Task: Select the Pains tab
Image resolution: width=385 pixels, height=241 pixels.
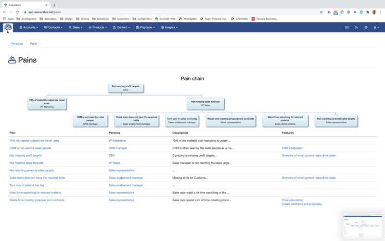Action: (x=33, y=43)
